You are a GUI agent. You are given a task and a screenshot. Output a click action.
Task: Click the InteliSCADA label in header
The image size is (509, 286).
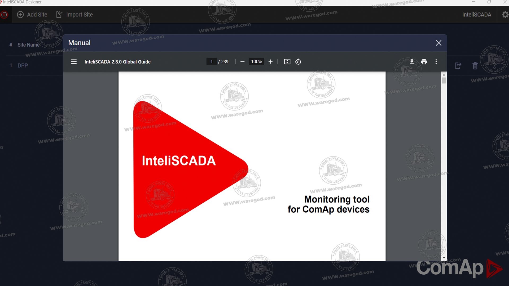[477, 15]
